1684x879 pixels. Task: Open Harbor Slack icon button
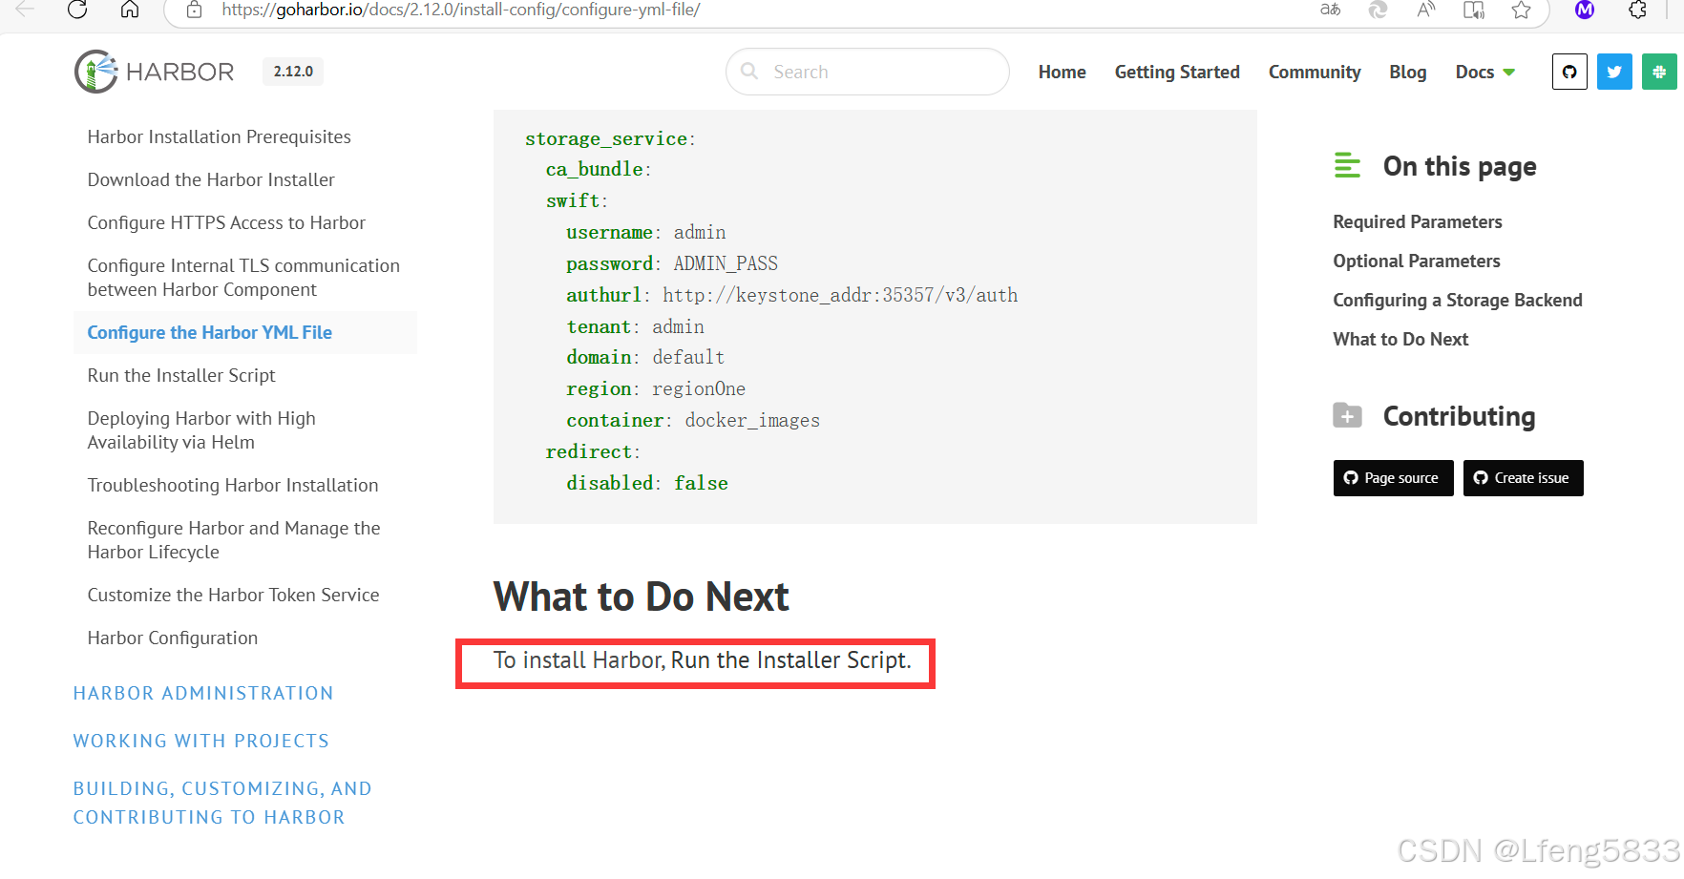click(1659, 72)
